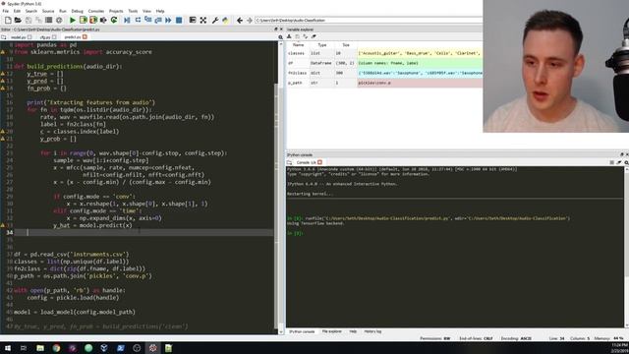Open file using the folder toolbar icon

coord(18,20)
